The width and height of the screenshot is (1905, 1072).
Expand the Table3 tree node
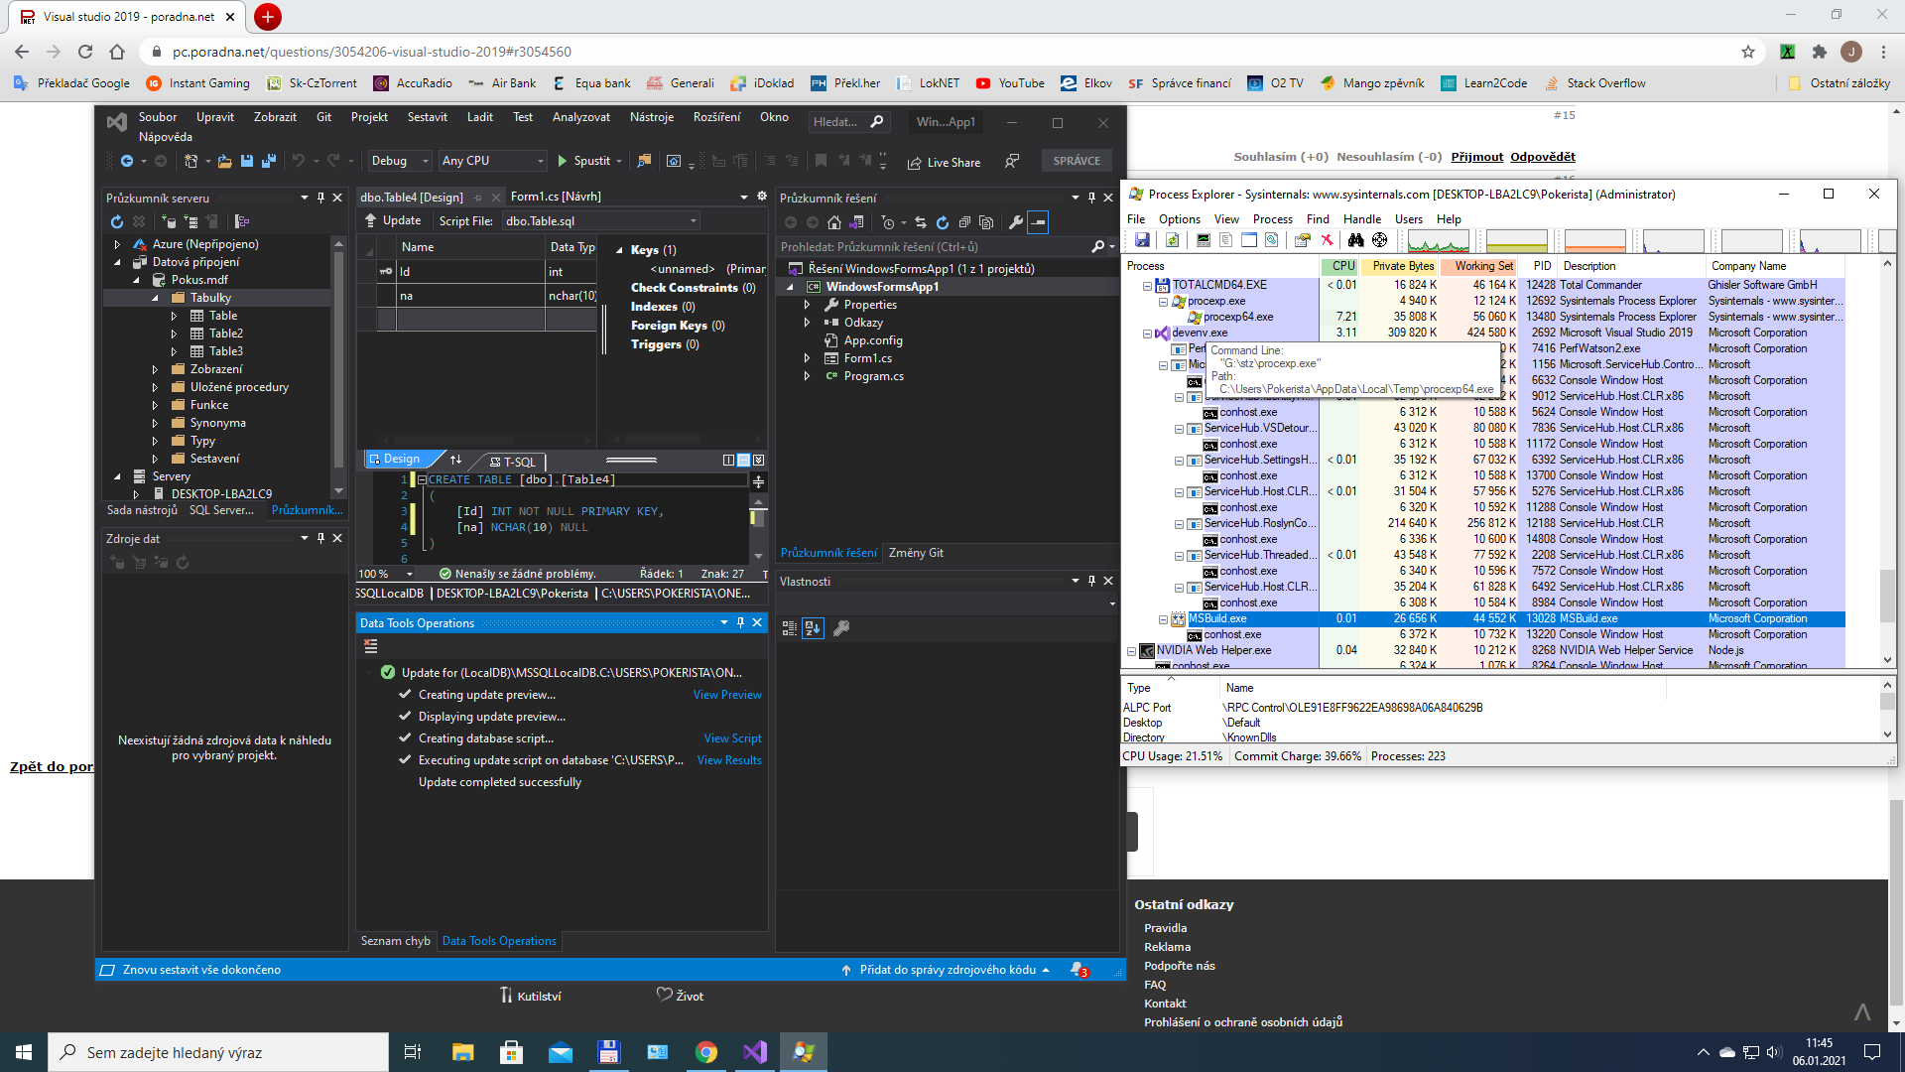coord(174,351)
